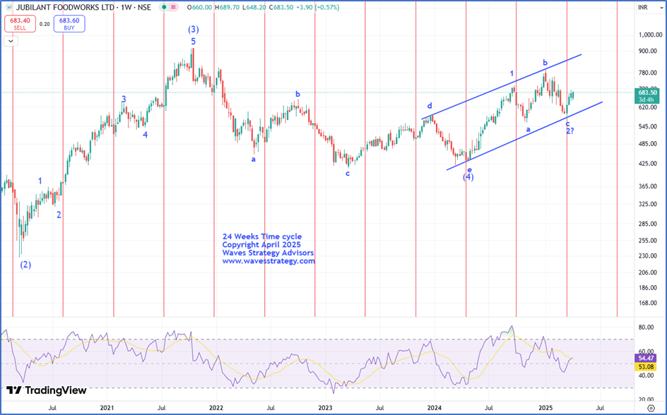Click the 3d 4h countdown label

647,100
